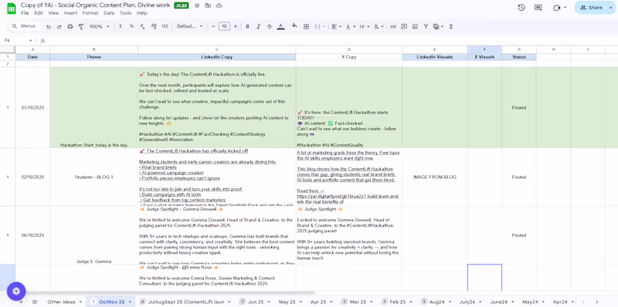Open the Google Sheets home icon

tap(12, 8)
